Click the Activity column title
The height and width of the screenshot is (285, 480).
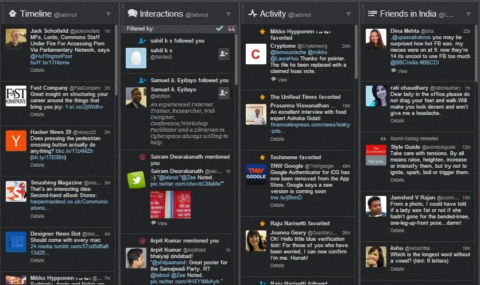point(273,14)
